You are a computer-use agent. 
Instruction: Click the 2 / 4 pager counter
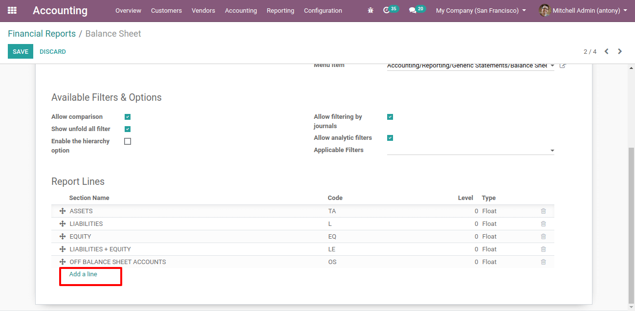[590, 51]
